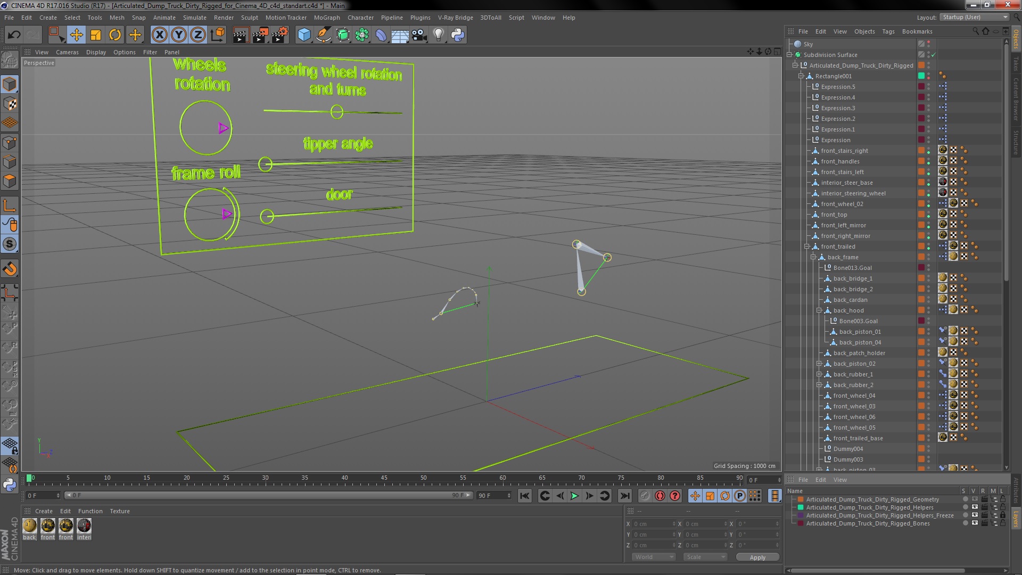Click the X position input field

point(654,524)
